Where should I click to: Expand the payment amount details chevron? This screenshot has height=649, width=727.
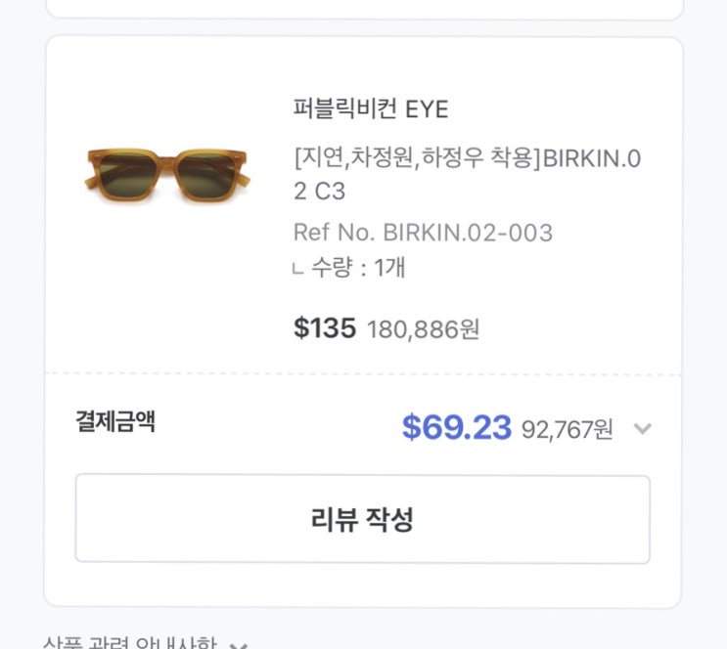(x=642, y=428)
